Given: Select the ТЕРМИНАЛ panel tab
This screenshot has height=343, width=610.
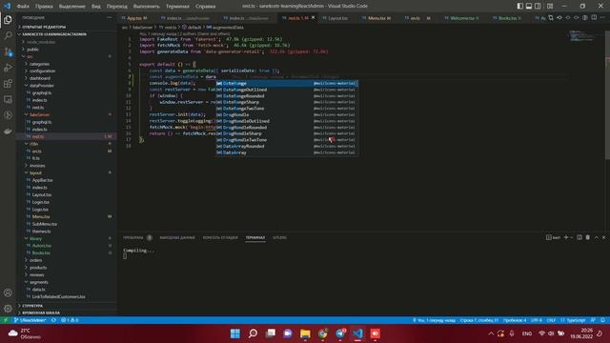Looking at the screenshot, I should pyautogui.click(x=255, y=237).
